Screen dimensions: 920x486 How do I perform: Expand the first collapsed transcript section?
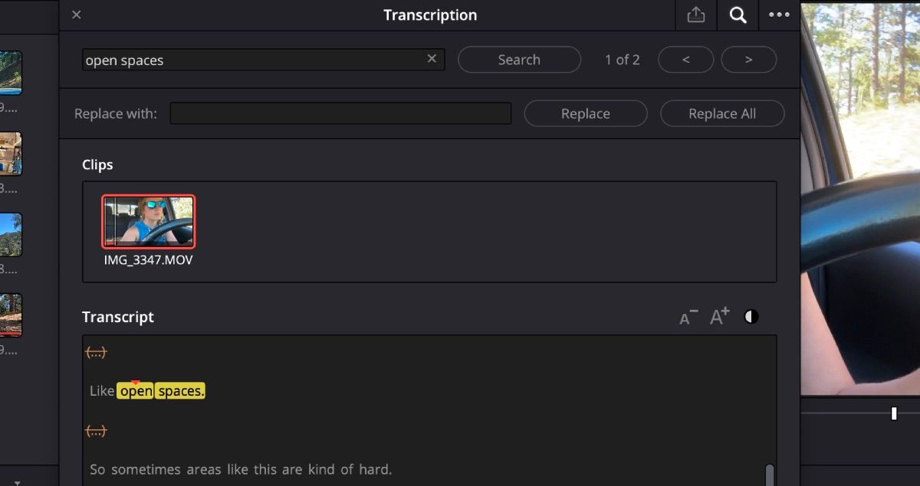coord(96,351)
